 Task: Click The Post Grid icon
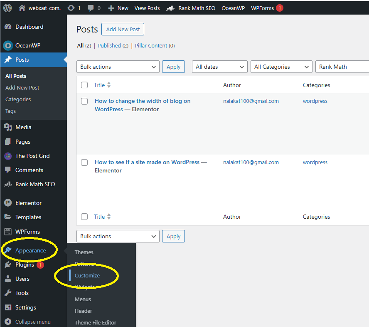tap(8, 156)
